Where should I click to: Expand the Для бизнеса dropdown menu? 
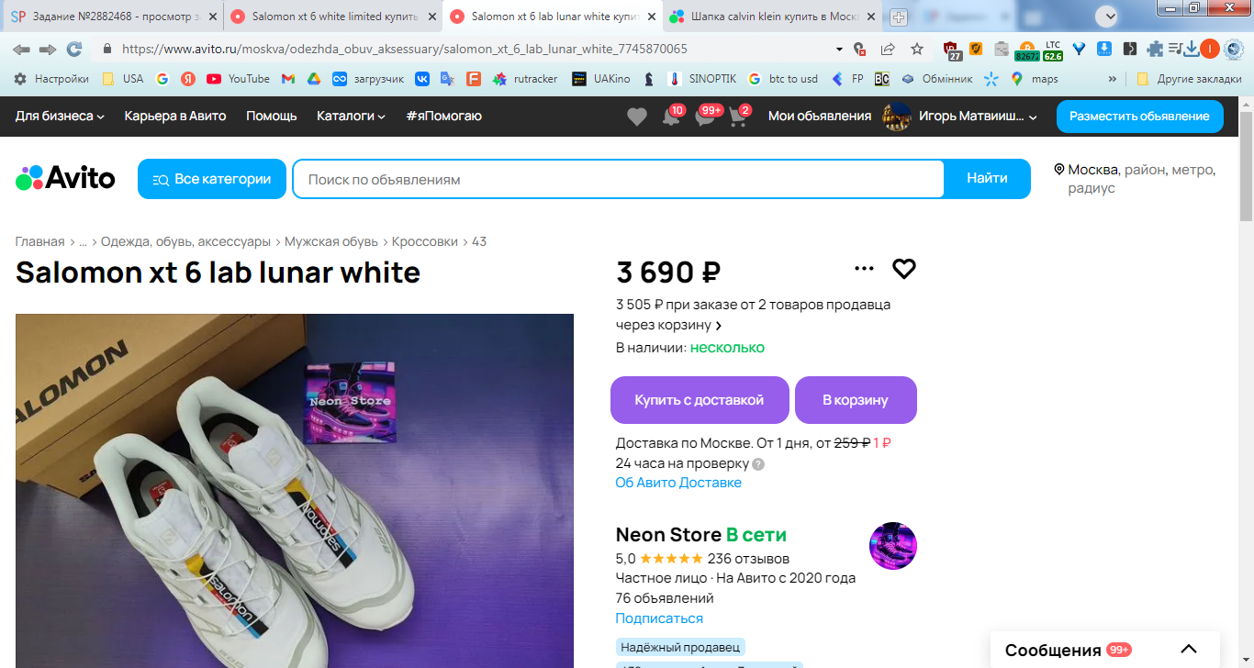60,117
